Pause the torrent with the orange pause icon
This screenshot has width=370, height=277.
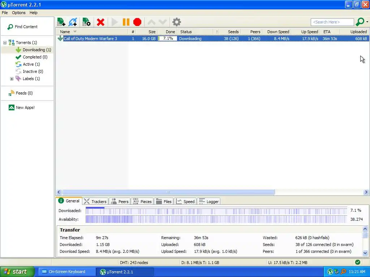(x=126, y=22)
